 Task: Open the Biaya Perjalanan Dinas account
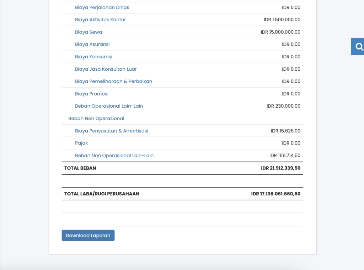pos(102,7)
